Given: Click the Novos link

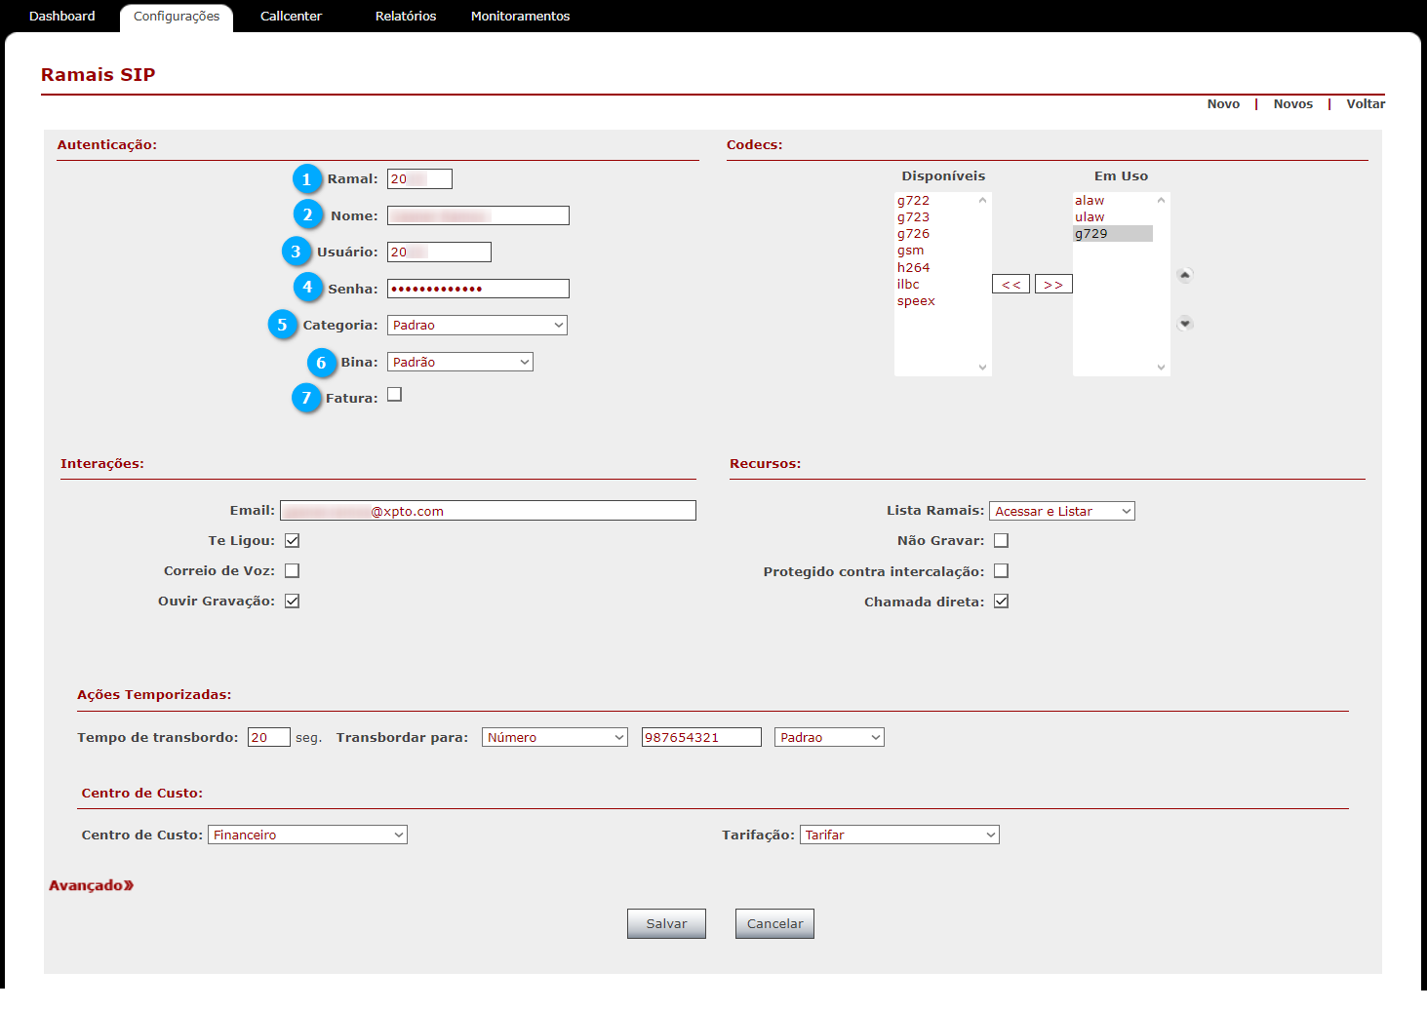Looking at the screenshot, I should point(1293,103).
